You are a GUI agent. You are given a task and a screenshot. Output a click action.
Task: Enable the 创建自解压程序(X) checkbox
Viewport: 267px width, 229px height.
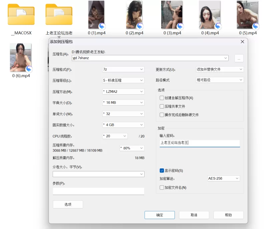click(x=162, y=98)
